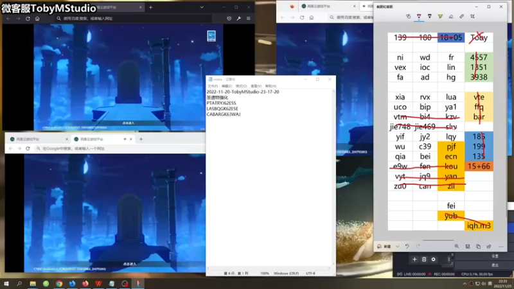Open the shield icon in top-left Firefox toolbar

click(229, 19)
